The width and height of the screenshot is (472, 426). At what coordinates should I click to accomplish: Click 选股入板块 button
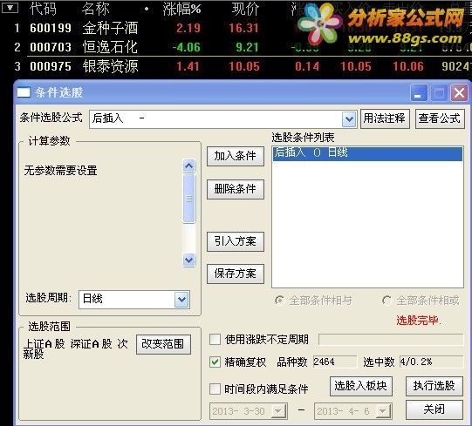pos(360,386)
